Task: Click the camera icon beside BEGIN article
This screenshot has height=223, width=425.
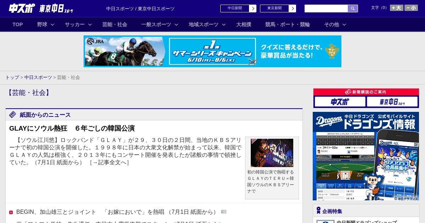Action: [223, 212]
